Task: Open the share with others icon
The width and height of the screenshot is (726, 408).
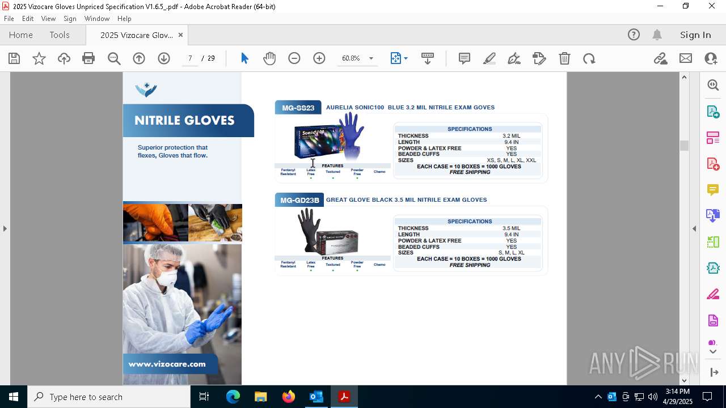Action: [711, 58]
